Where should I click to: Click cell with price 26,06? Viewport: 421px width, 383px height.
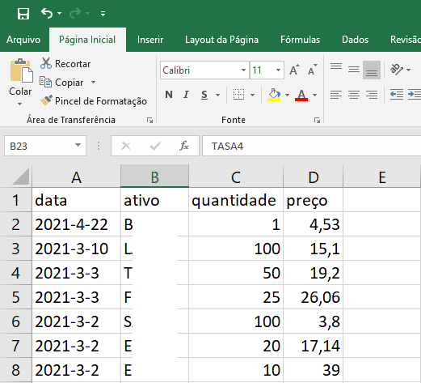tap(313, 297)
